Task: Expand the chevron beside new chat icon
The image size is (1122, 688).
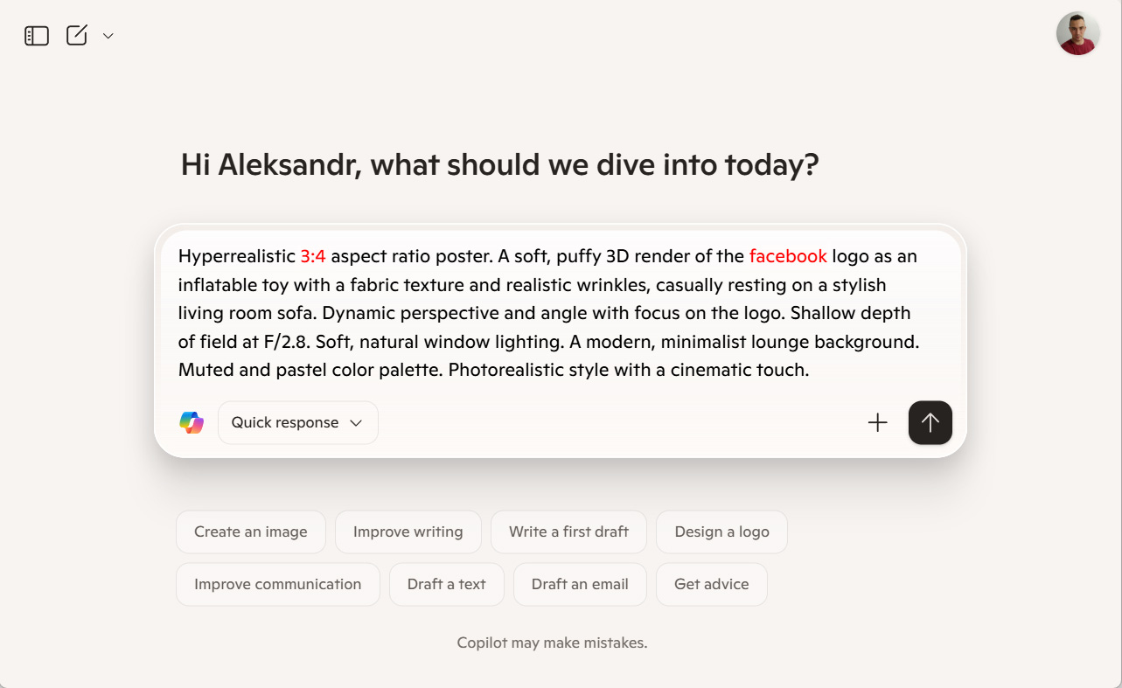Action: 108,36
